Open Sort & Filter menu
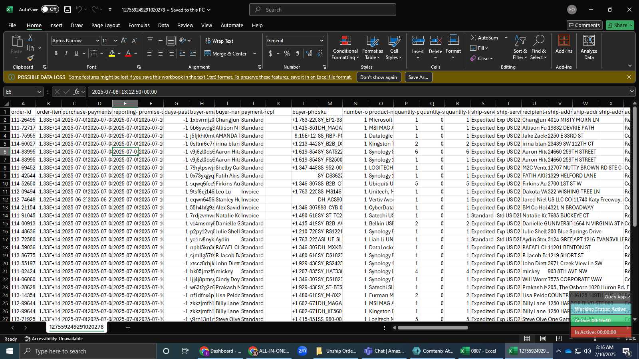The width and height of the screenshot is (639, 359). [x=520, y=48]
